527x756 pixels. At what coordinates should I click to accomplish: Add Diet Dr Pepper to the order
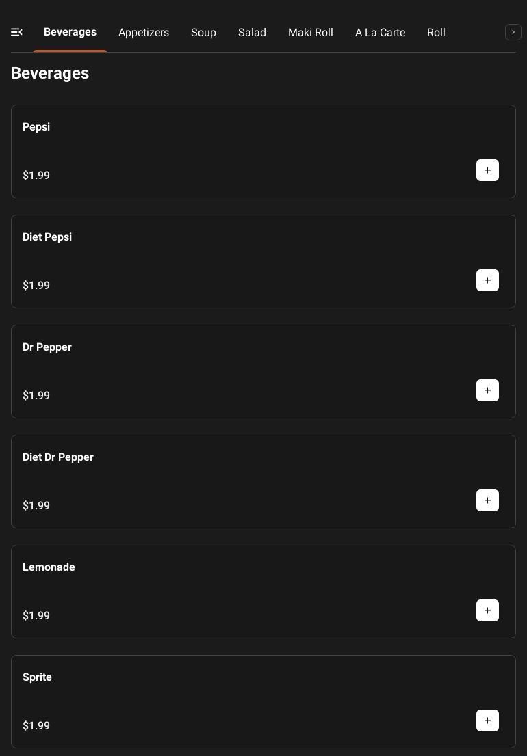pyautogui.click(x=487, y=500)
